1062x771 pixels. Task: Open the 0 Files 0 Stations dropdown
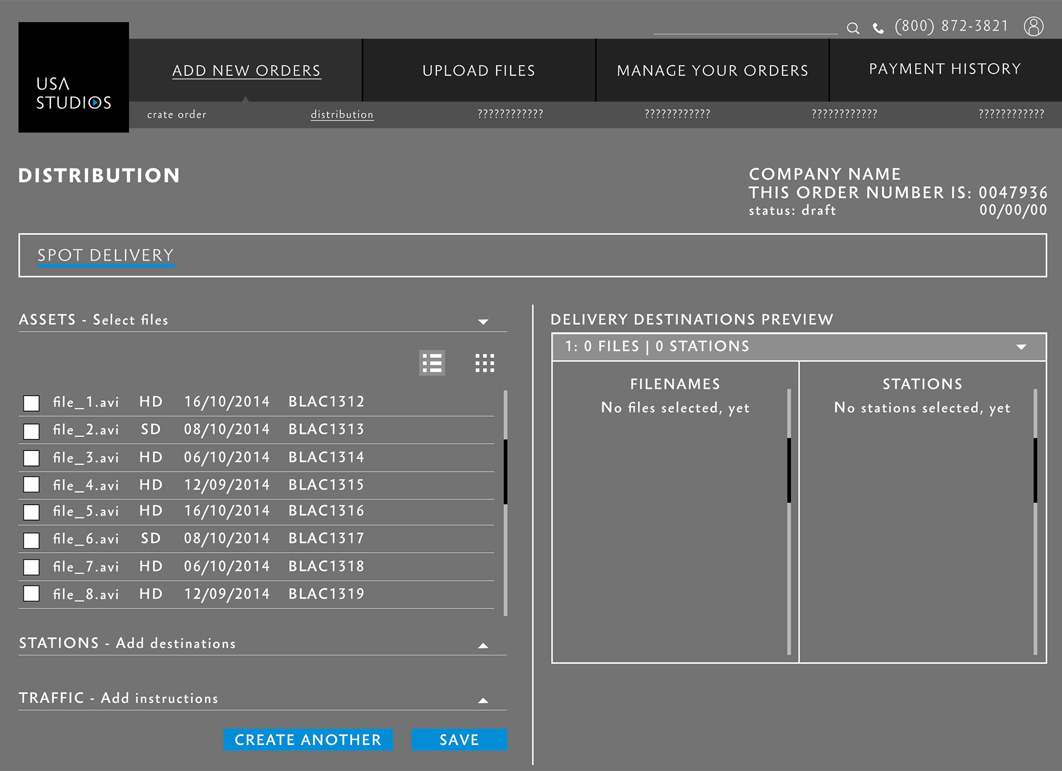point(1021,347)
